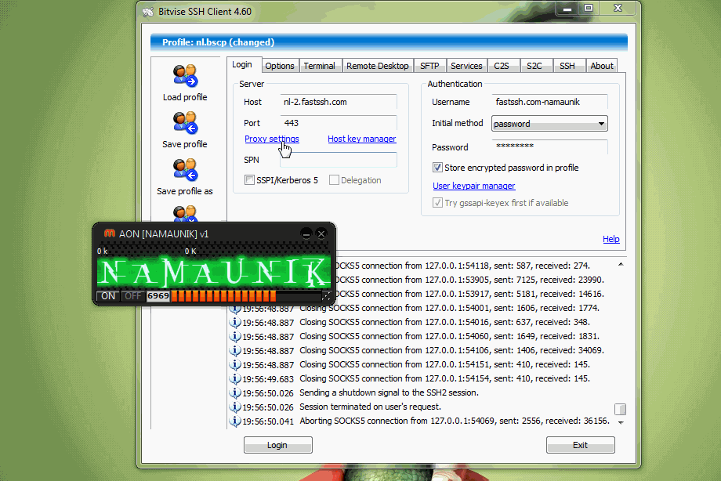Click the AON NAMAUNIK orange logo icon
The width and height of the screenshot is (721, 481).
pyautogui.click(x=110, y=233)
